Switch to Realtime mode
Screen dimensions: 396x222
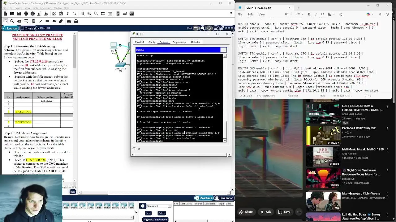tap(204, 198)
